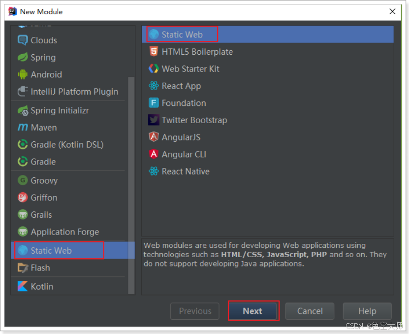Click the Cancel button
The width and height of the screenshot is (409, 334).
pyautogui.click(x=310, y=311)
